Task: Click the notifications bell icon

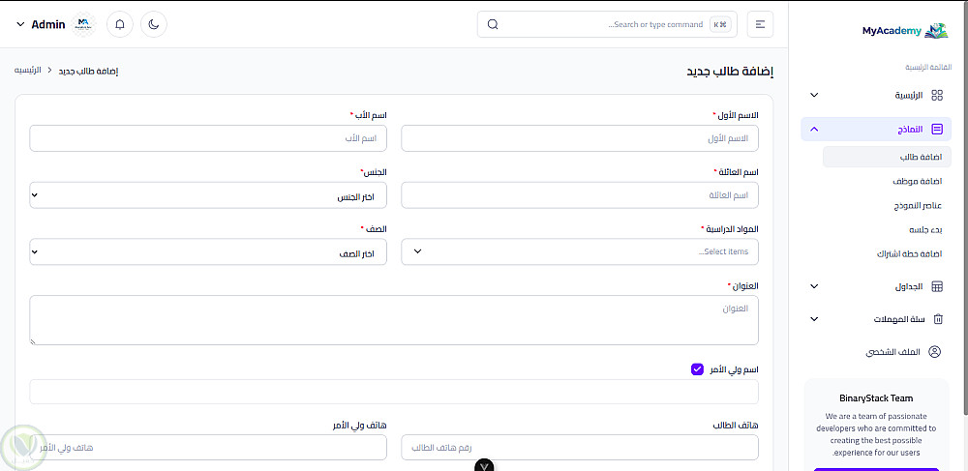Action: coord(120,24)
